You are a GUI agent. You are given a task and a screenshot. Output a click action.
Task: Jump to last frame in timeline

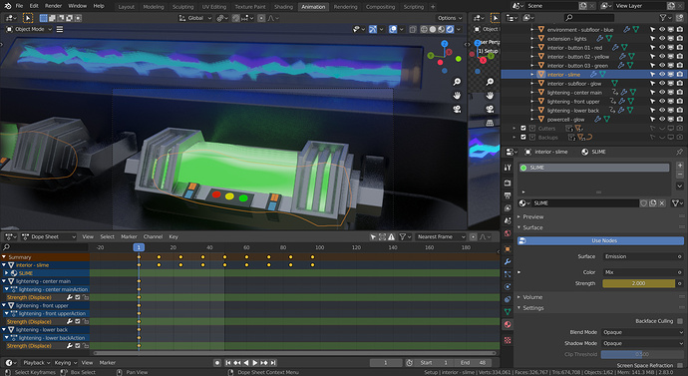pos(273,363)
